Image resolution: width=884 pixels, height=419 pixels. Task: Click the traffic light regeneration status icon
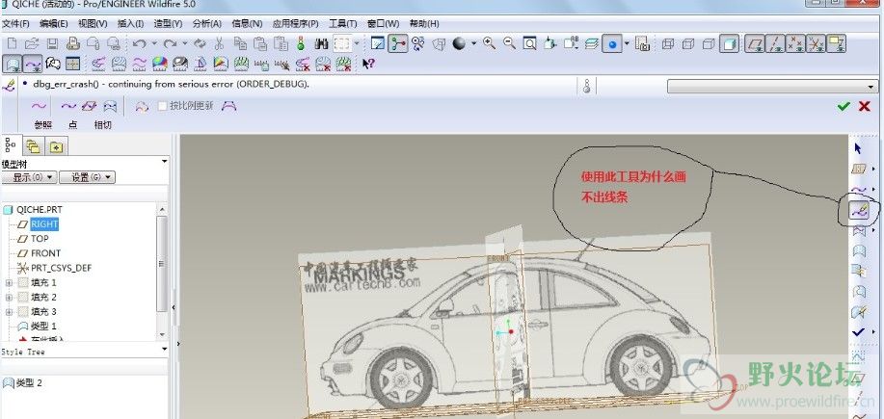(x=301, y=43)
